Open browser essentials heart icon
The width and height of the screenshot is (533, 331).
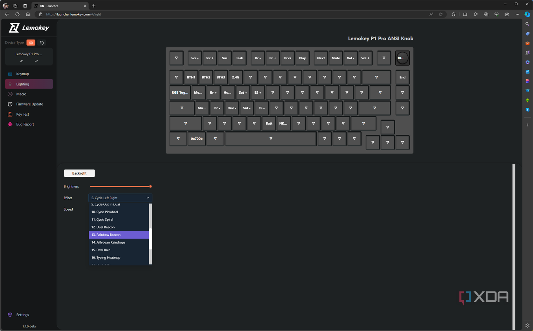click(496, 14)
